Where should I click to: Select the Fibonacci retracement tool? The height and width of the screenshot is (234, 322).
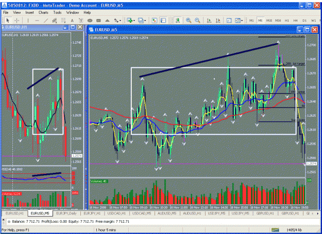(x=63, y=21)
